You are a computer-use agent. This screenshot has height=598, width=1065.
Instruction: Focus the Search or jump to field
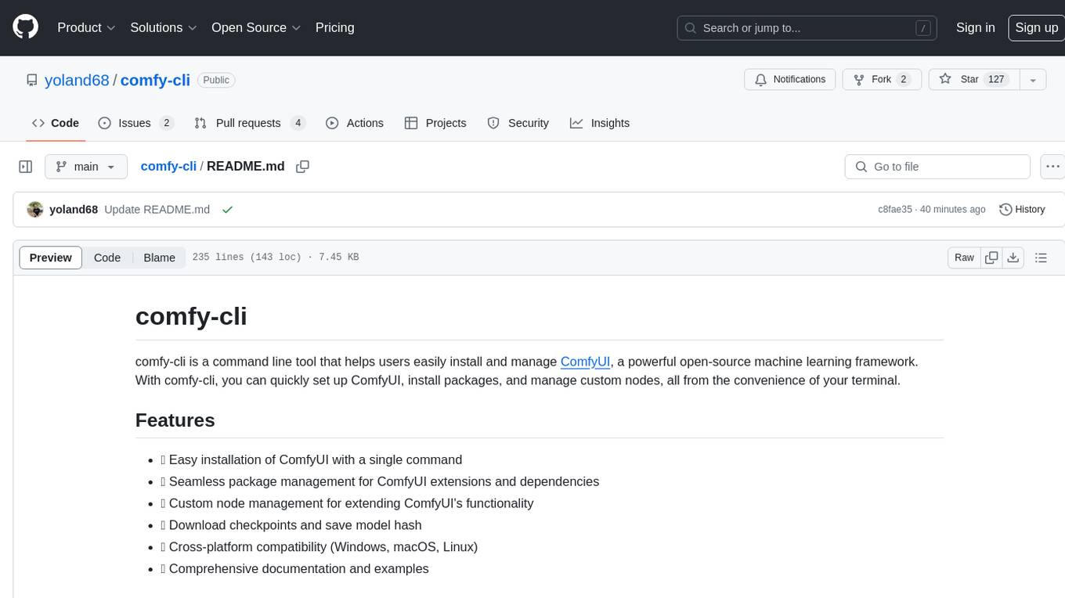point(808,28)
